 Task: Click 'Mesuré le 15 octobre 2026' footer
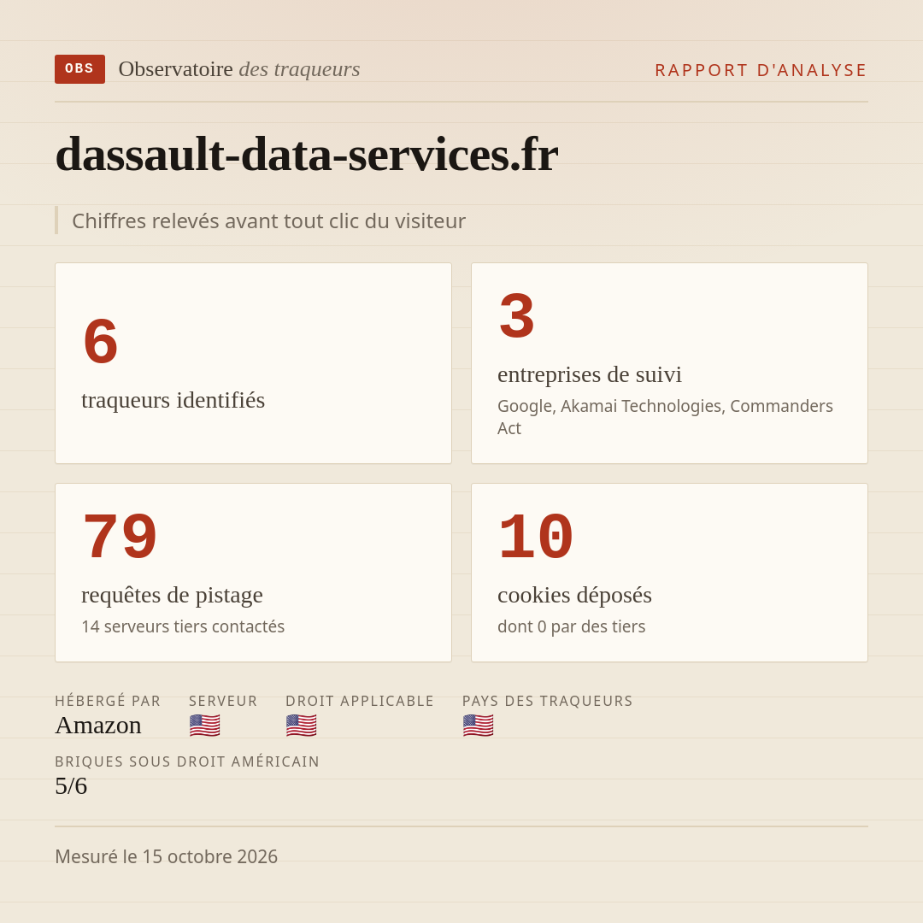[166, 856]
